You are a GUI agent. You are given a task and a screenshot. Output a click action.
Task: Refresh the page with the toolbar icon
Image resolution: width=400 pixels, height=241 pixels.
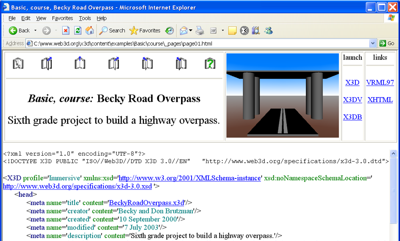(78, 31)
